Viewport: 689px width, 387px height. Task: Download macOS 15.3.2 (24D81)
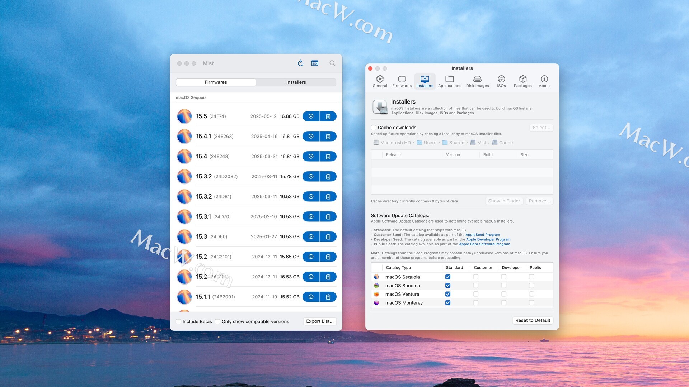(311, 196)
